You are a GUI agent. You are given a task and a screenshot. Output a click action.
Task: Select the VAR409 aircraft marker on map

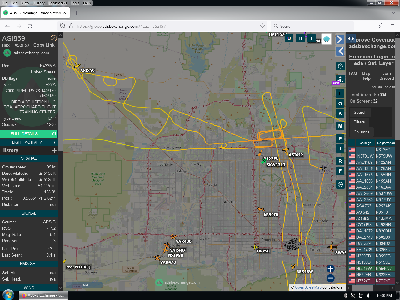click(173, 237)
